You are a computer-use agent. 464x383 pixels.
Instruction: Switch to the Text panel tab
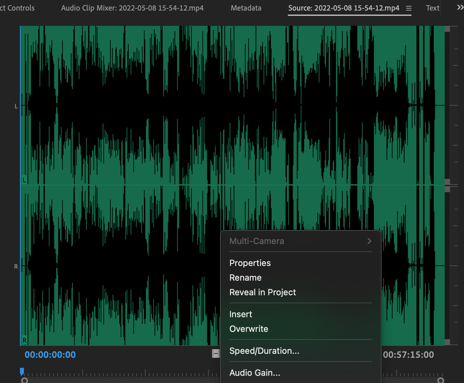432,8
